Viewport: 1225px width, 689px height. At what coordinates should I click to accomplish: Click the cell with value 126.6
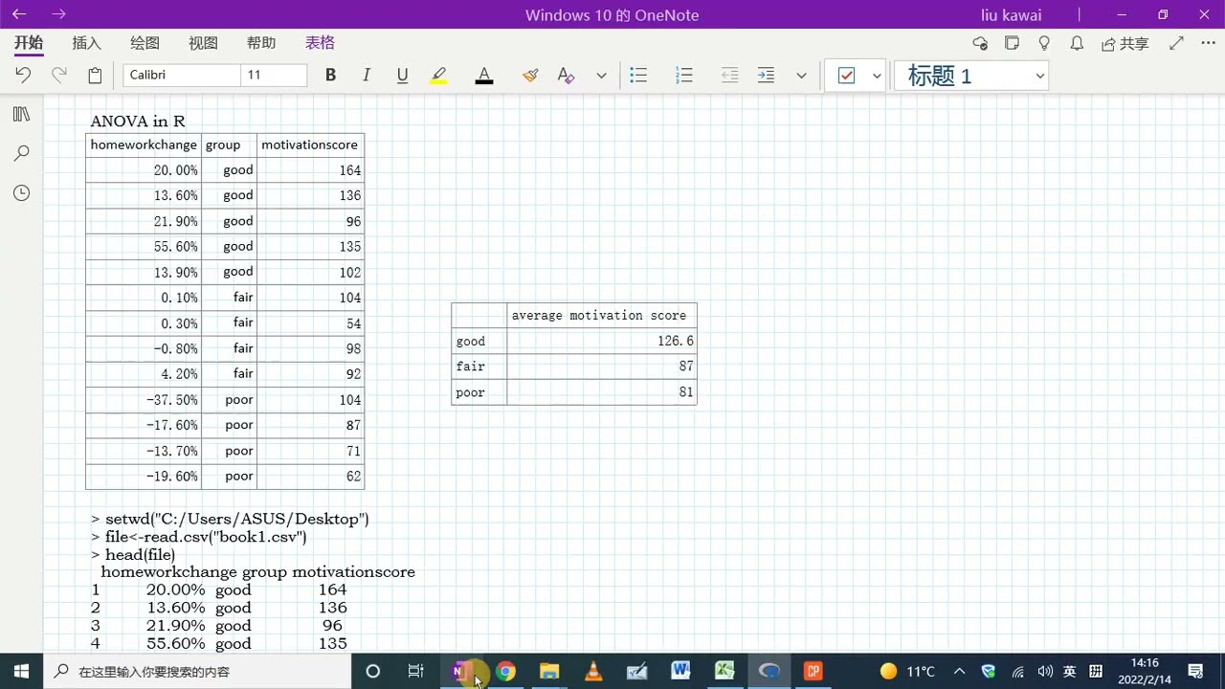point(601,341)
